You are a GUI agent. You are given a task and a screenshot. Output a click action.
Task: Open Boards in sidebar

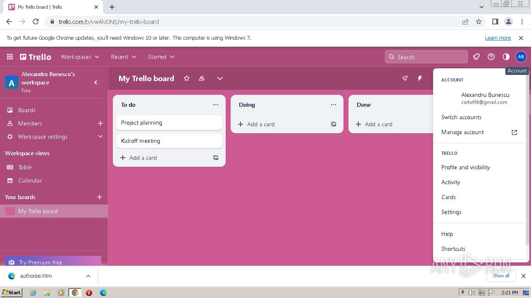coord(54,110)
